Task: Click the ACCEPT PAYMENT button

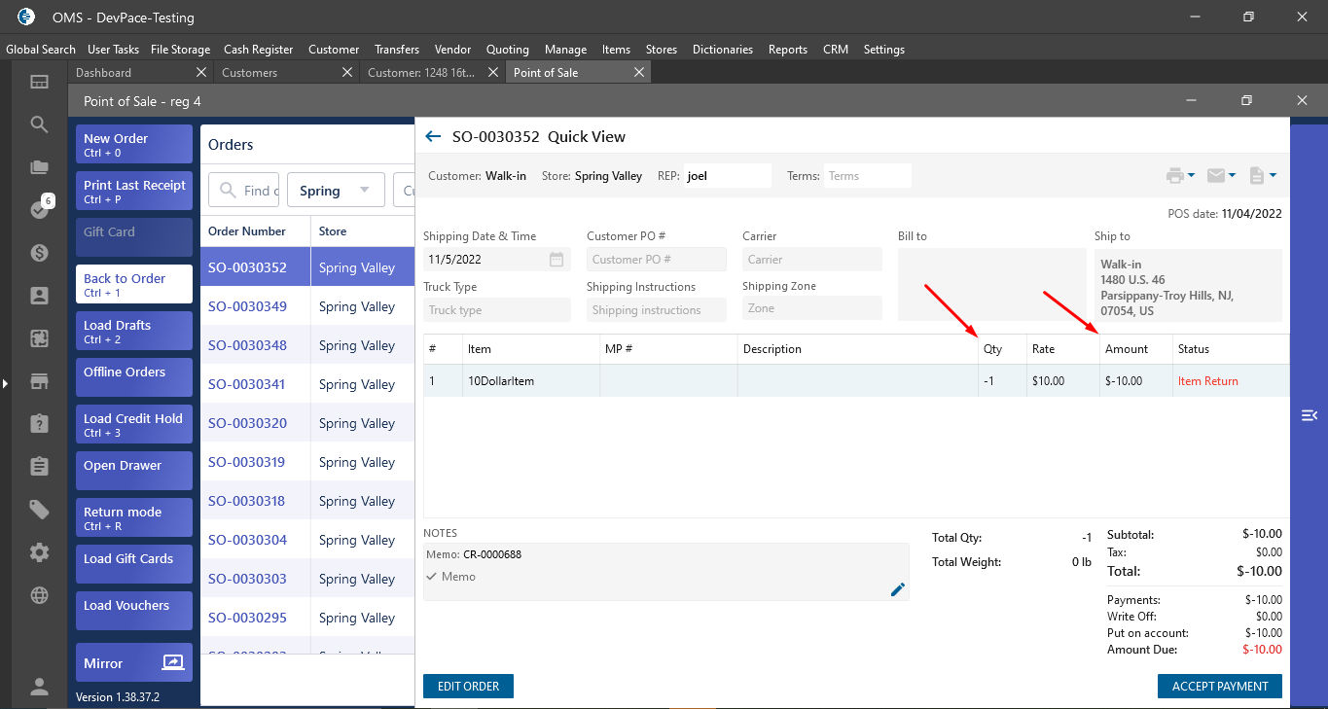Action: tap(1219, 687)
